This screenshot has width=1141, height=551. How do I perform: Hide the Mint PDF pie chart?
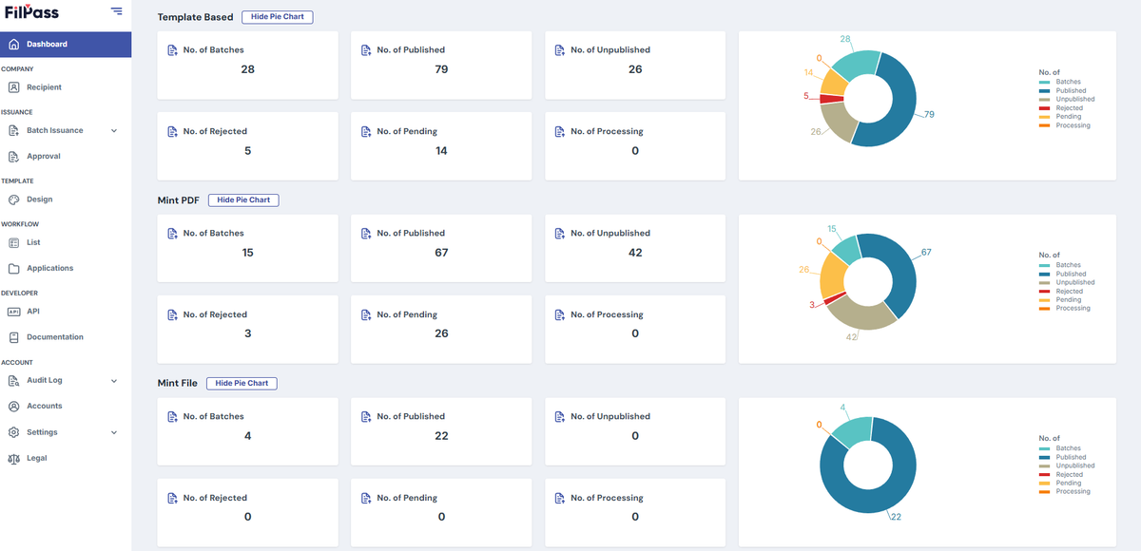pos(243,200)
